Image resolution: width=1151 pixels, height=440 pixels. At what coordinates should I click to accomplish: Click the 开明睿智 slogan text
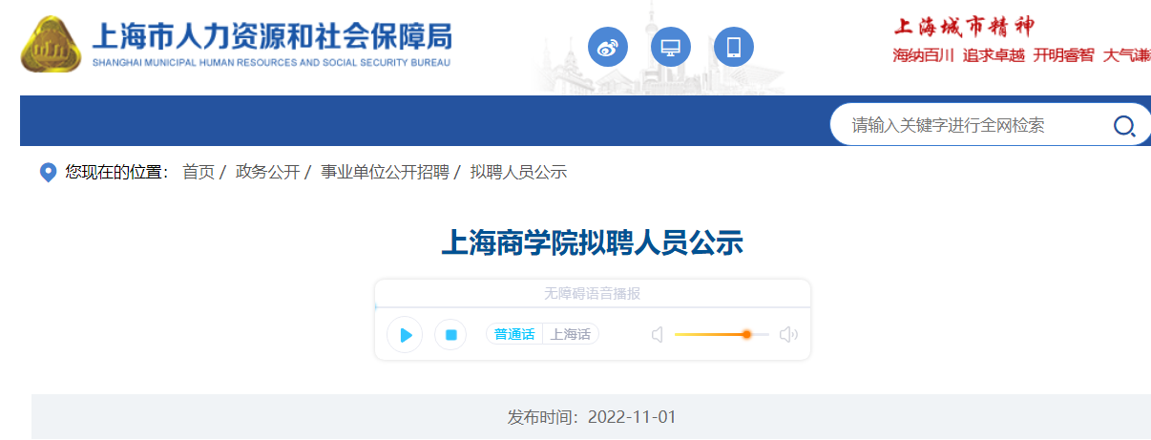1063,55
